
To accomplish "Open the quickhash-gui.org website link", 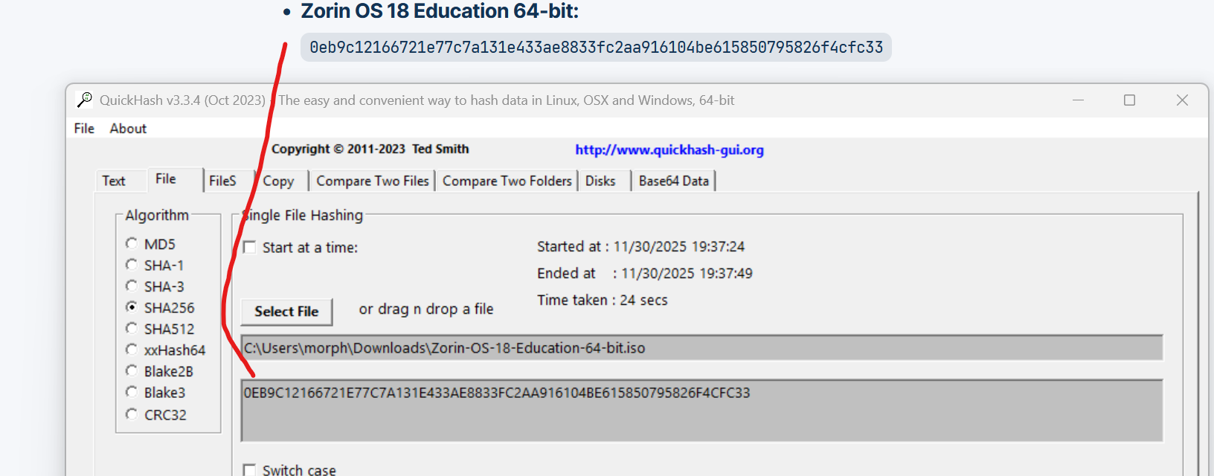I will (x=669, y=149).
